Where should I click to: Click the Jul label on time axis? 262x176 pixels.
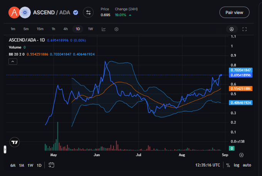click(x=139, y=155)
